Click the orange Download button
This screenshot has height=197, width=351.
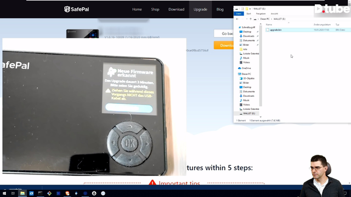pos(224,45)
